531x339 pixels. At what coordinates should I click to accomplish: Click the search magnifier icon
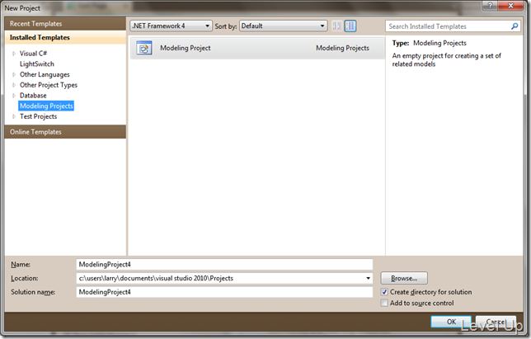point(515,26)
